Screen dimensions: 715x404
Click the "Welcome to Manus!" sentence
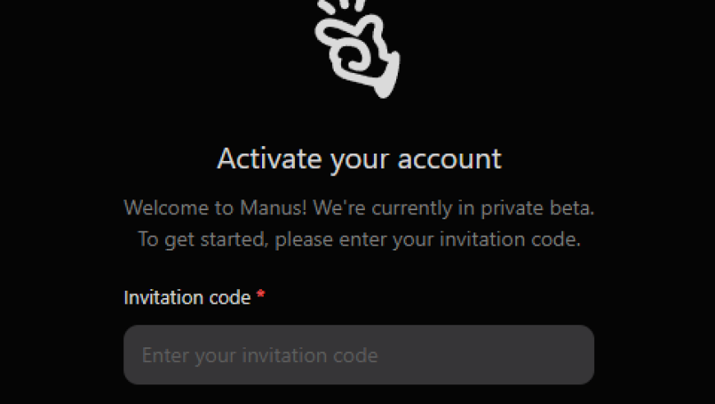point(215,208)
